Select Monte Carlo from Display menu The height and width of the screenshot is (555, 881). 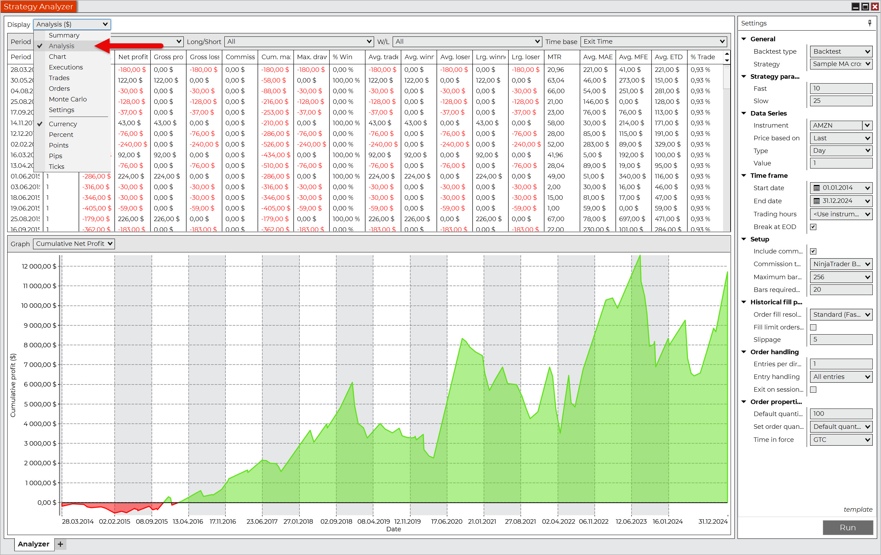click(x=68, y=99)
